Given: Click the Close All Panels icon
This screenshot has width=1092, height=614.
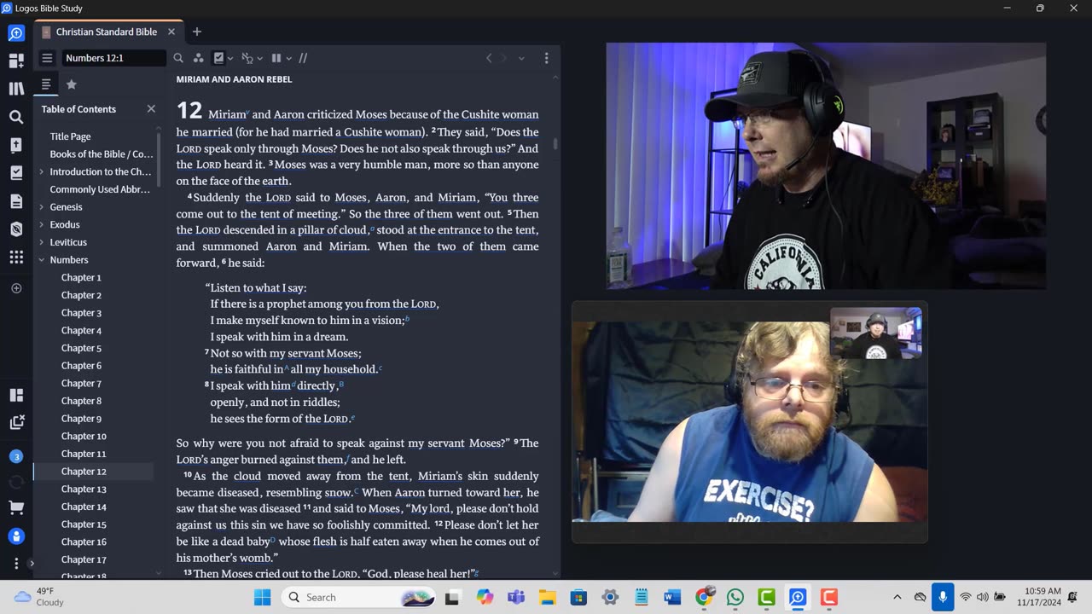Looking at the screenshot, I should click(16, 422).
